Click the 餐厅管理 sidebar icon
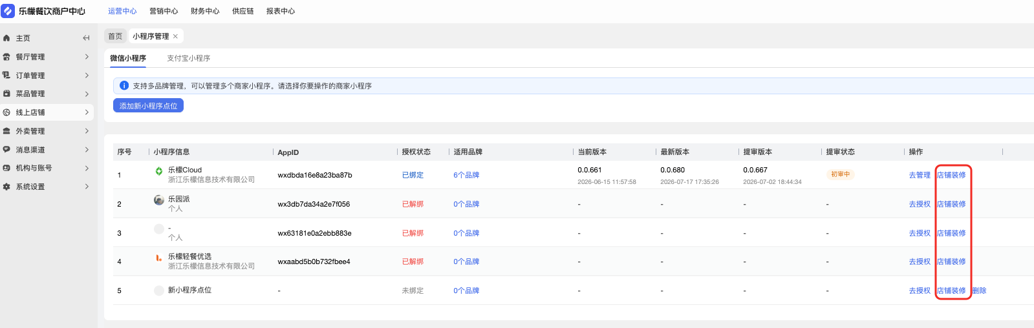This screenshot has height=328, width=1034. pos(6,57)
